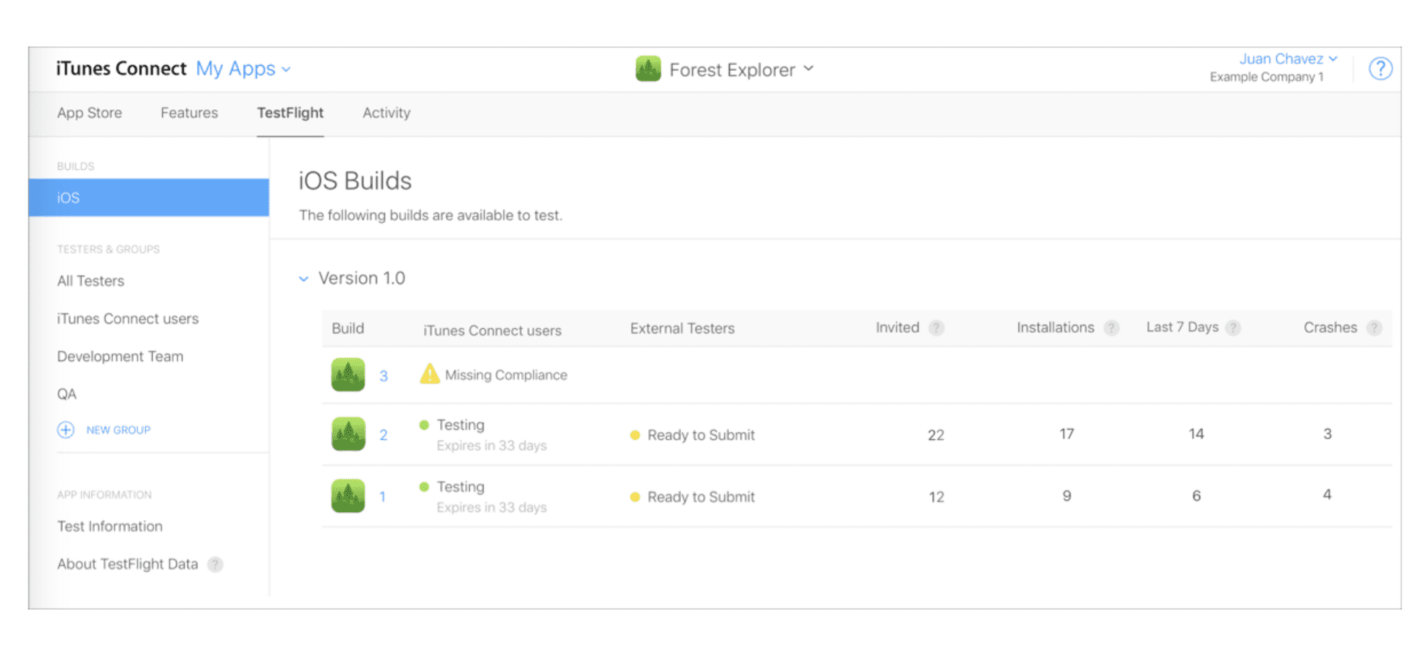Click the About TestFlight Data help icon
Screen dimensions: 1426x667
(215, 564)
